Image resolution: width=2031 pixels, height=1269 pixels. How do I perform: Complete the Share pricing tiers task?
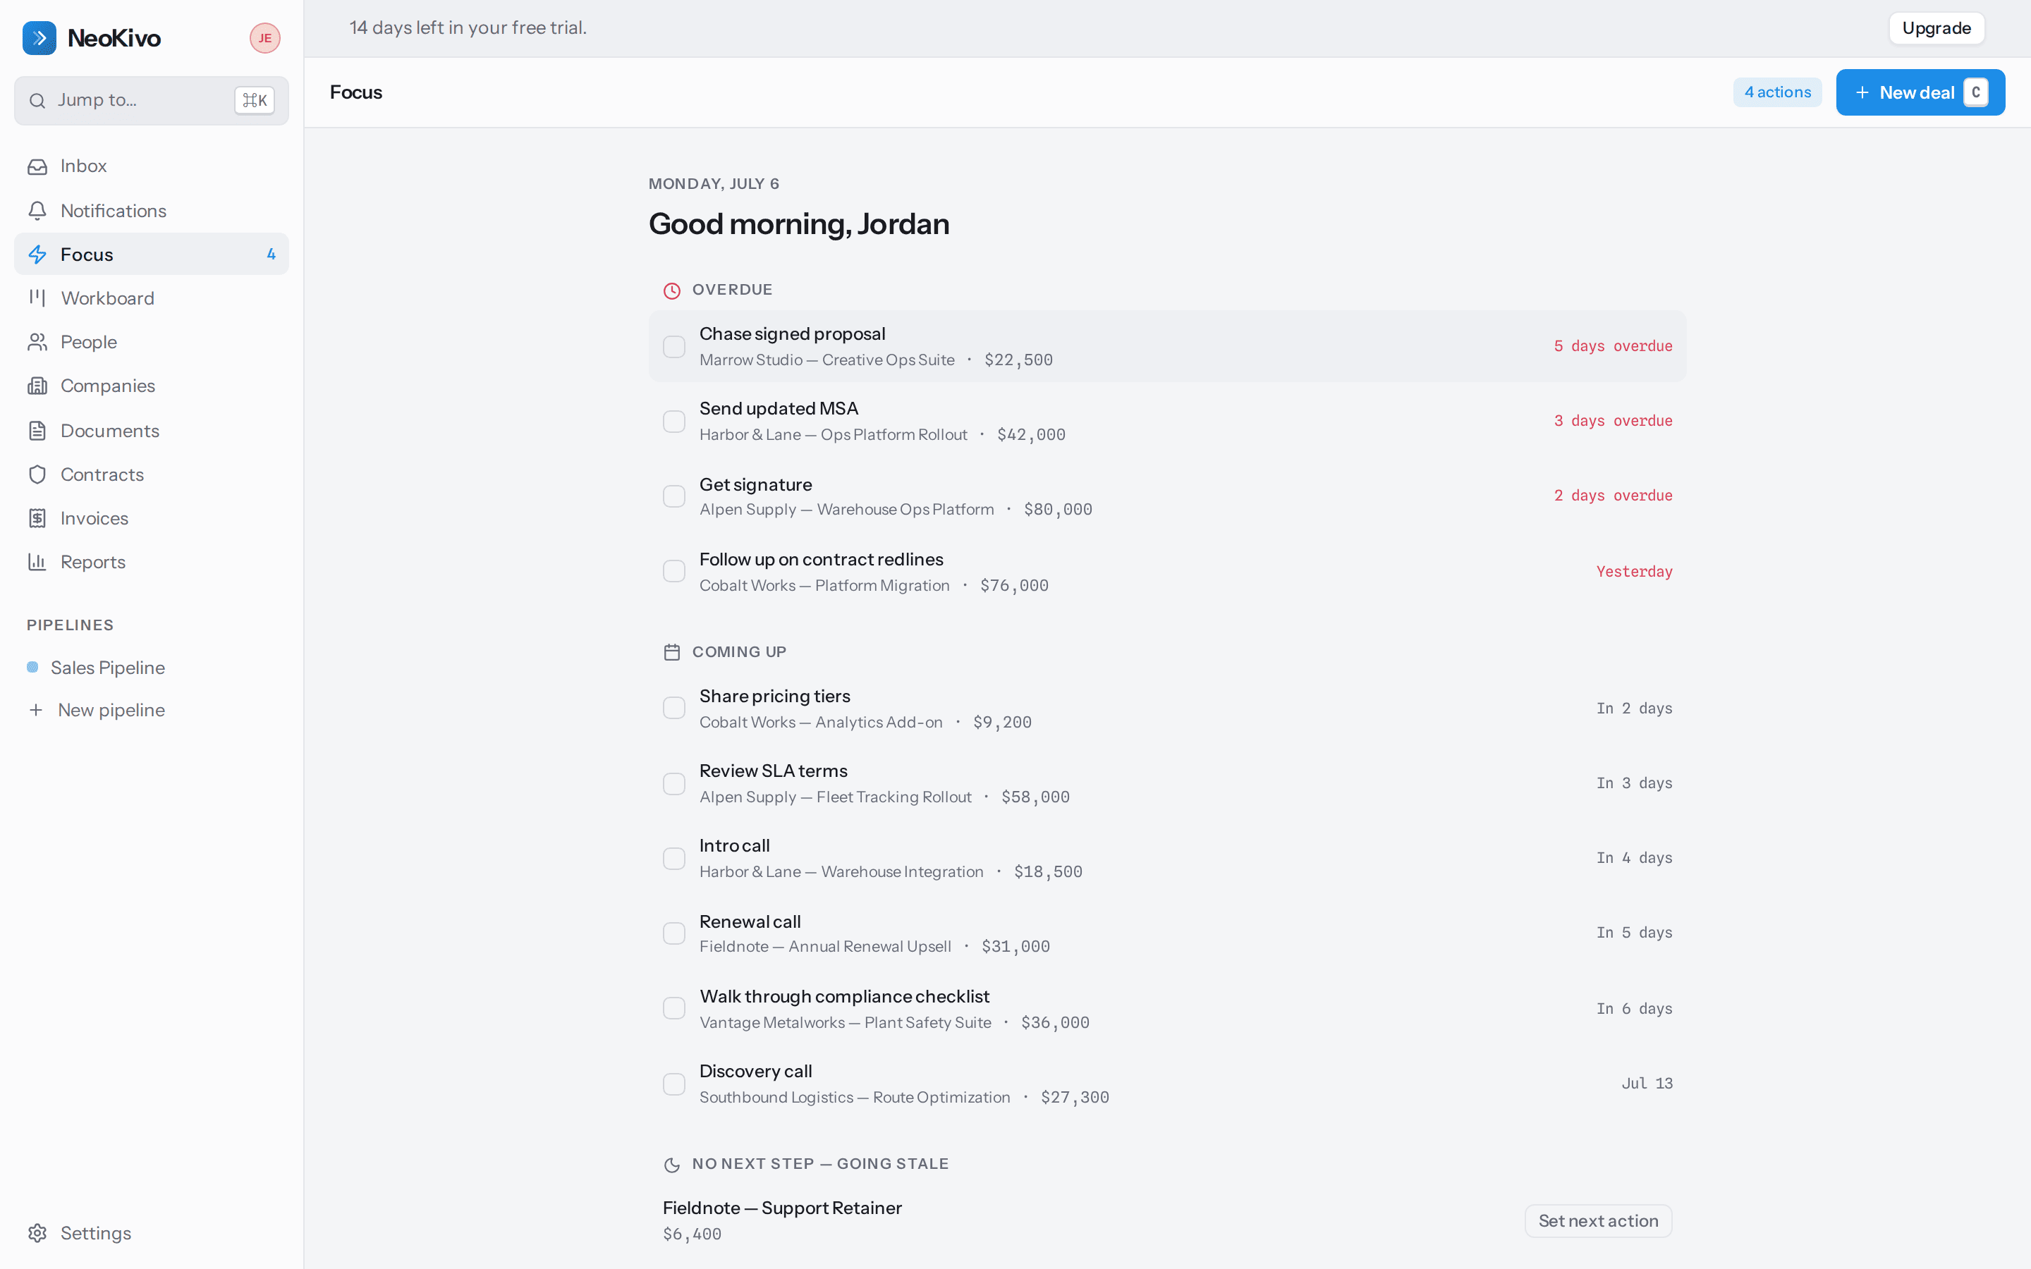click(674, 709)
